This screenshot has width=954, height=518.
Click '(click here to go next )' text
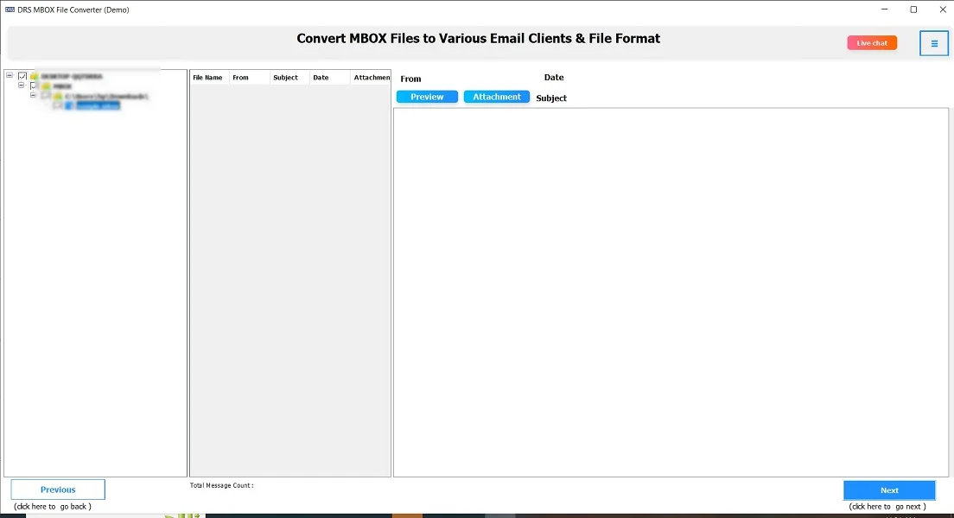(887, 507)
